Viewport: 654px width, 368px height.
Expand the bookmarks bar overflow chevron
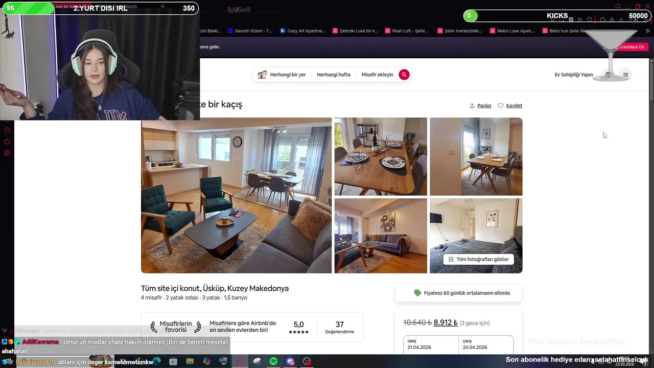pyautogui.click(x=648, y=31)
